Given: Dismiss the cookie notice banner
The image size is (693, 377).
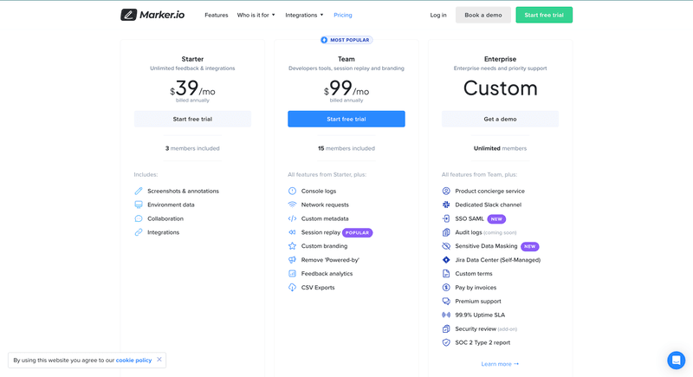Looking at the screenshot, I should point(159,360).
